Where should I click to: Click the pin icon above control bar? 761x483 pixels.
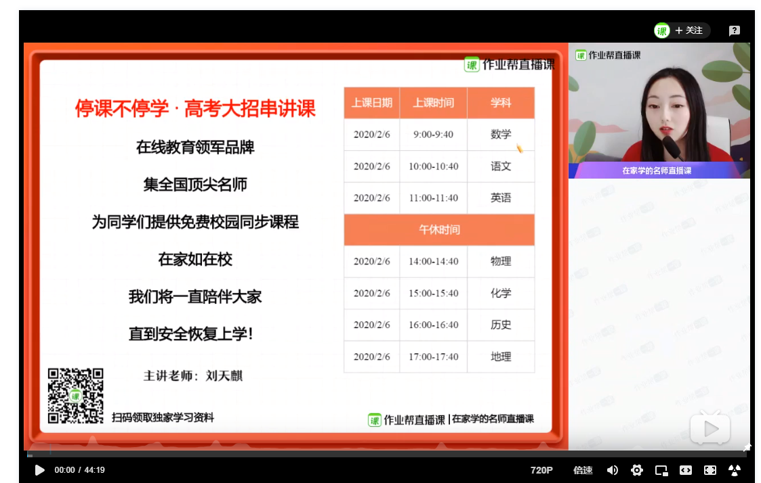pyautogui.click(x=747, y=446)
